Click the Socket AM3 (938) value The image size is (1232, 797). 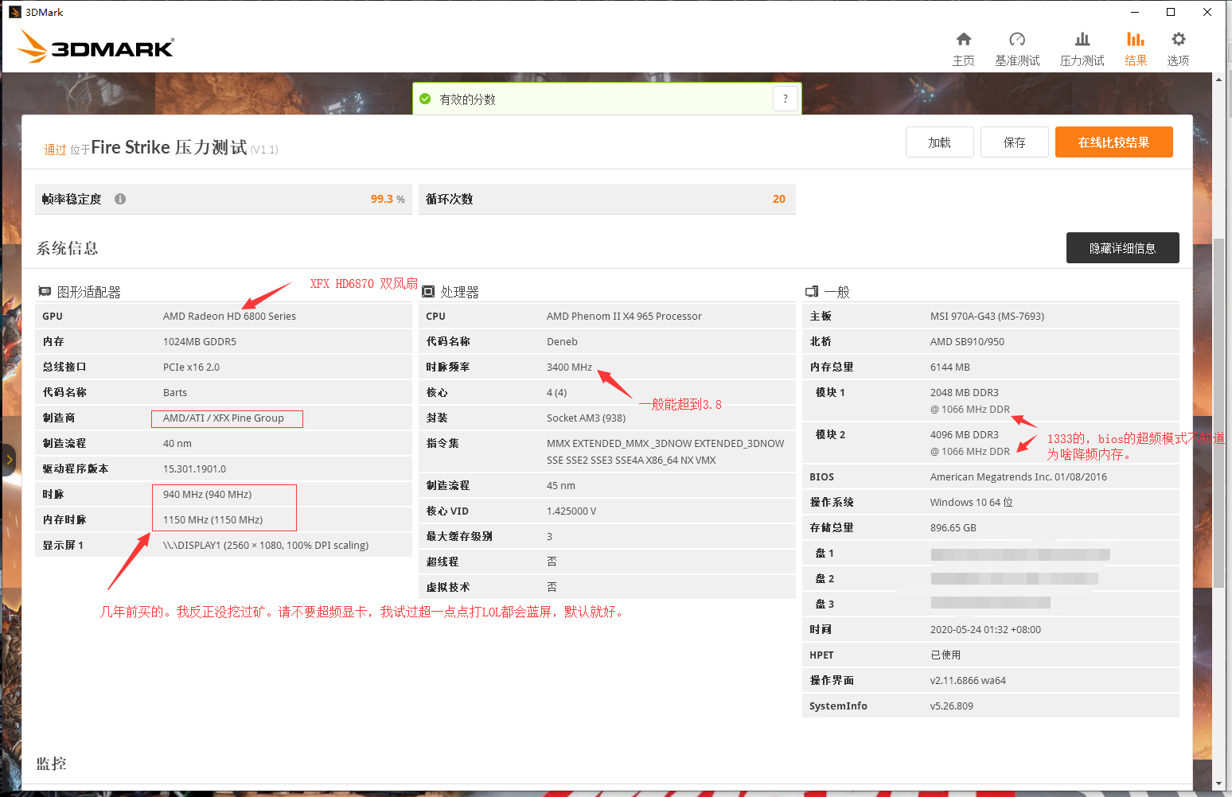(x=586, y=418)
